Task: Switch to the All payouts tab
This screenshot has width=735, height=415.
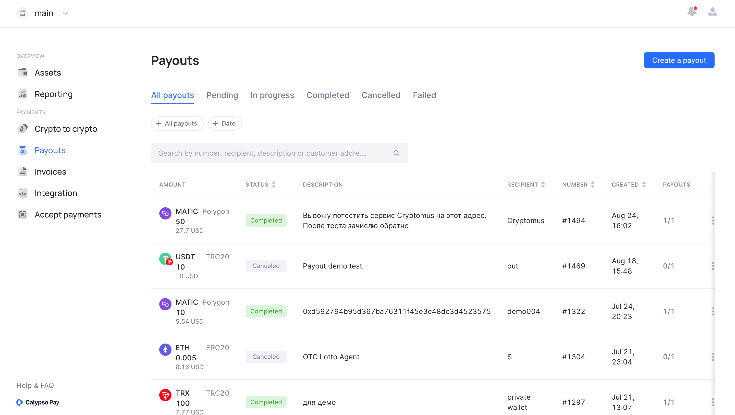Action: [172, 95]
